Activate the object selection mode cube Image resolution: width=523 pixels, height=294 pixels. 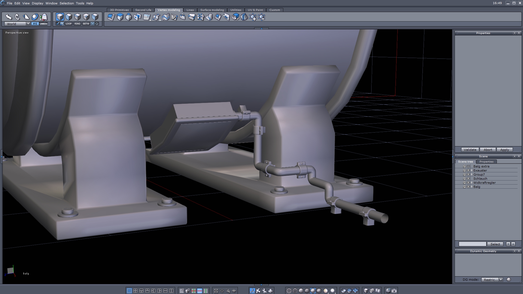click(x=60, y=17)
